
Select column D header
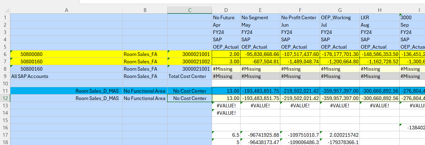coord(226,10)
